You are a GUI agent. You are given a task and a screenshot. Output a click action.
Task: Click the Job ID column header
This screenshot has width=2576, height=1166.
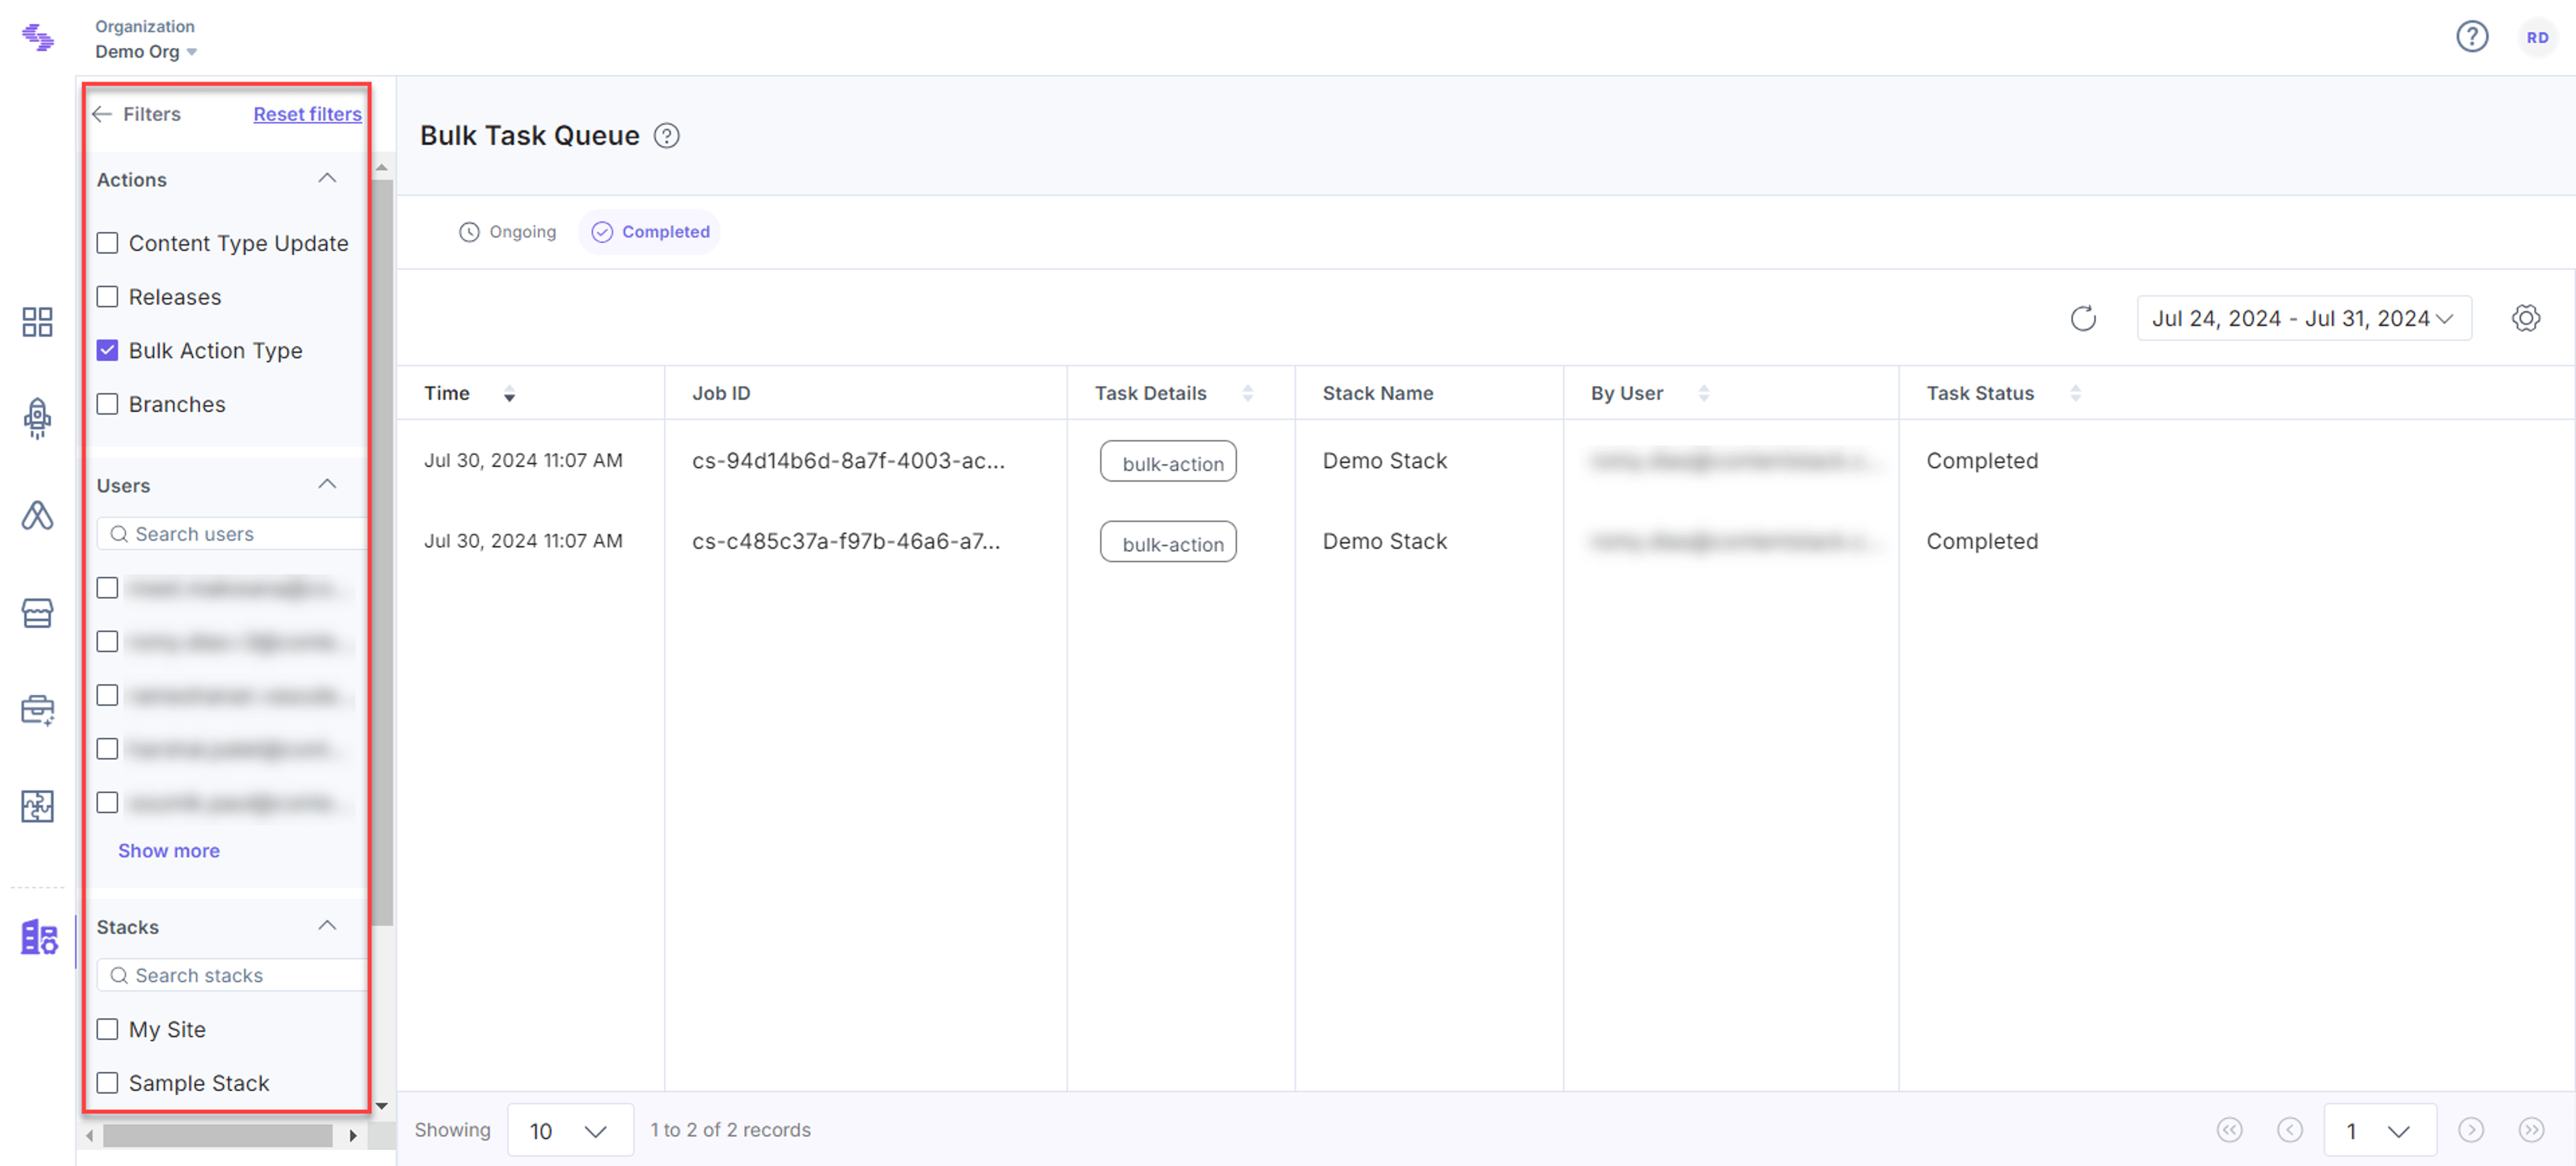tap(721, 394)
